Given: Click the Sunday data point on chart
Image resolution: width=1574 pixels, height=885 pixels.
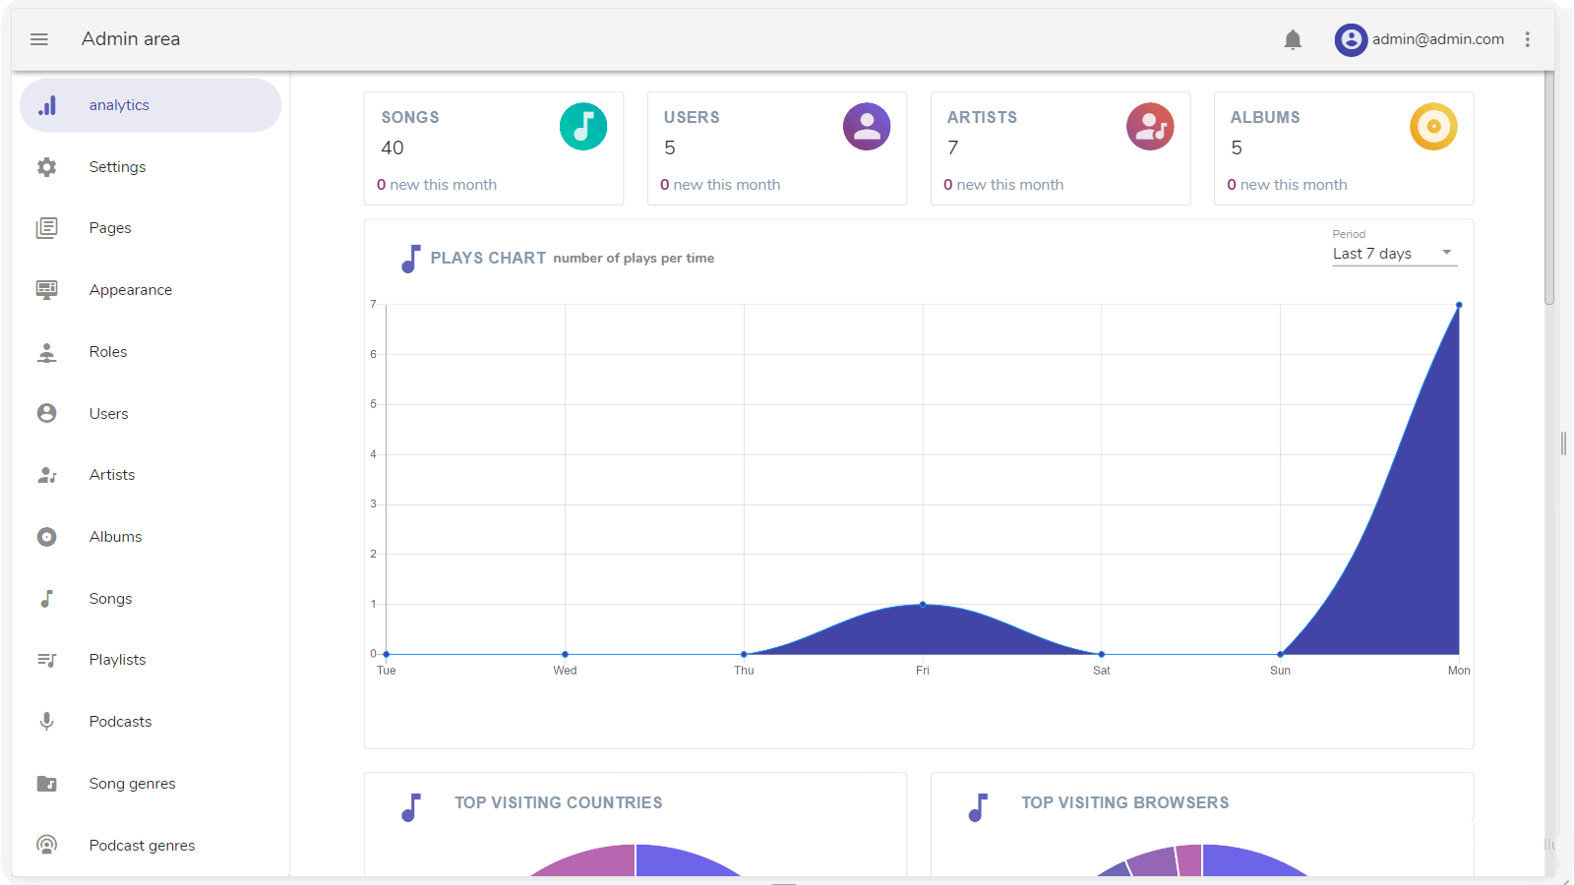Looking at the screenshot, I should [1280, 654].
